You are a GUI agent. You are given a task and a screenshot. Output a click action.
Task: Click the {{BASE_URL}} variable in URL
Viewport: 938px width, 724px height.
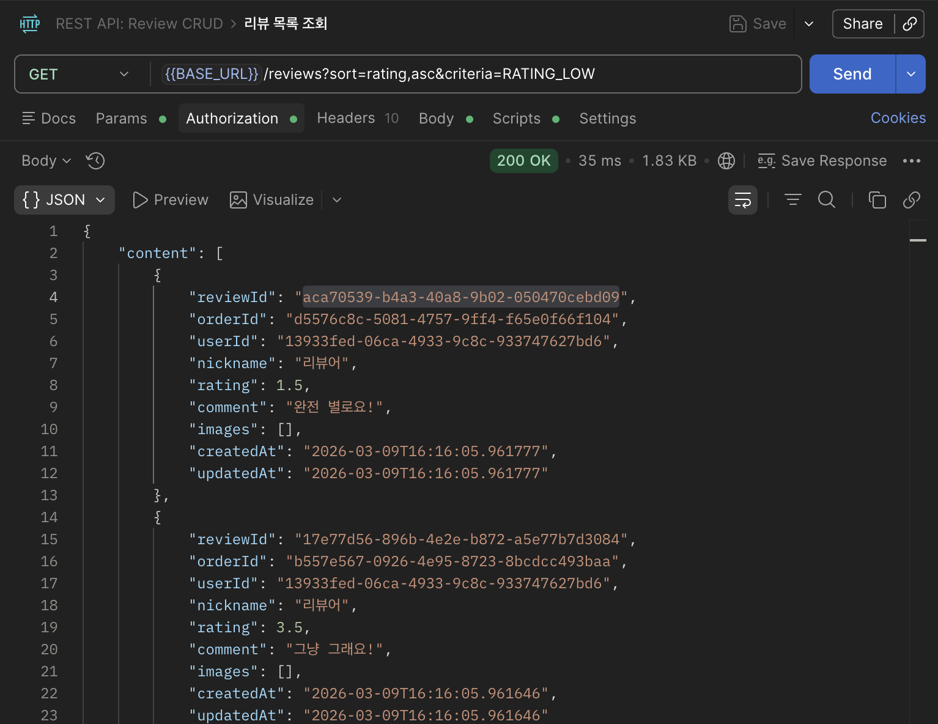click(x=212, y=74)
